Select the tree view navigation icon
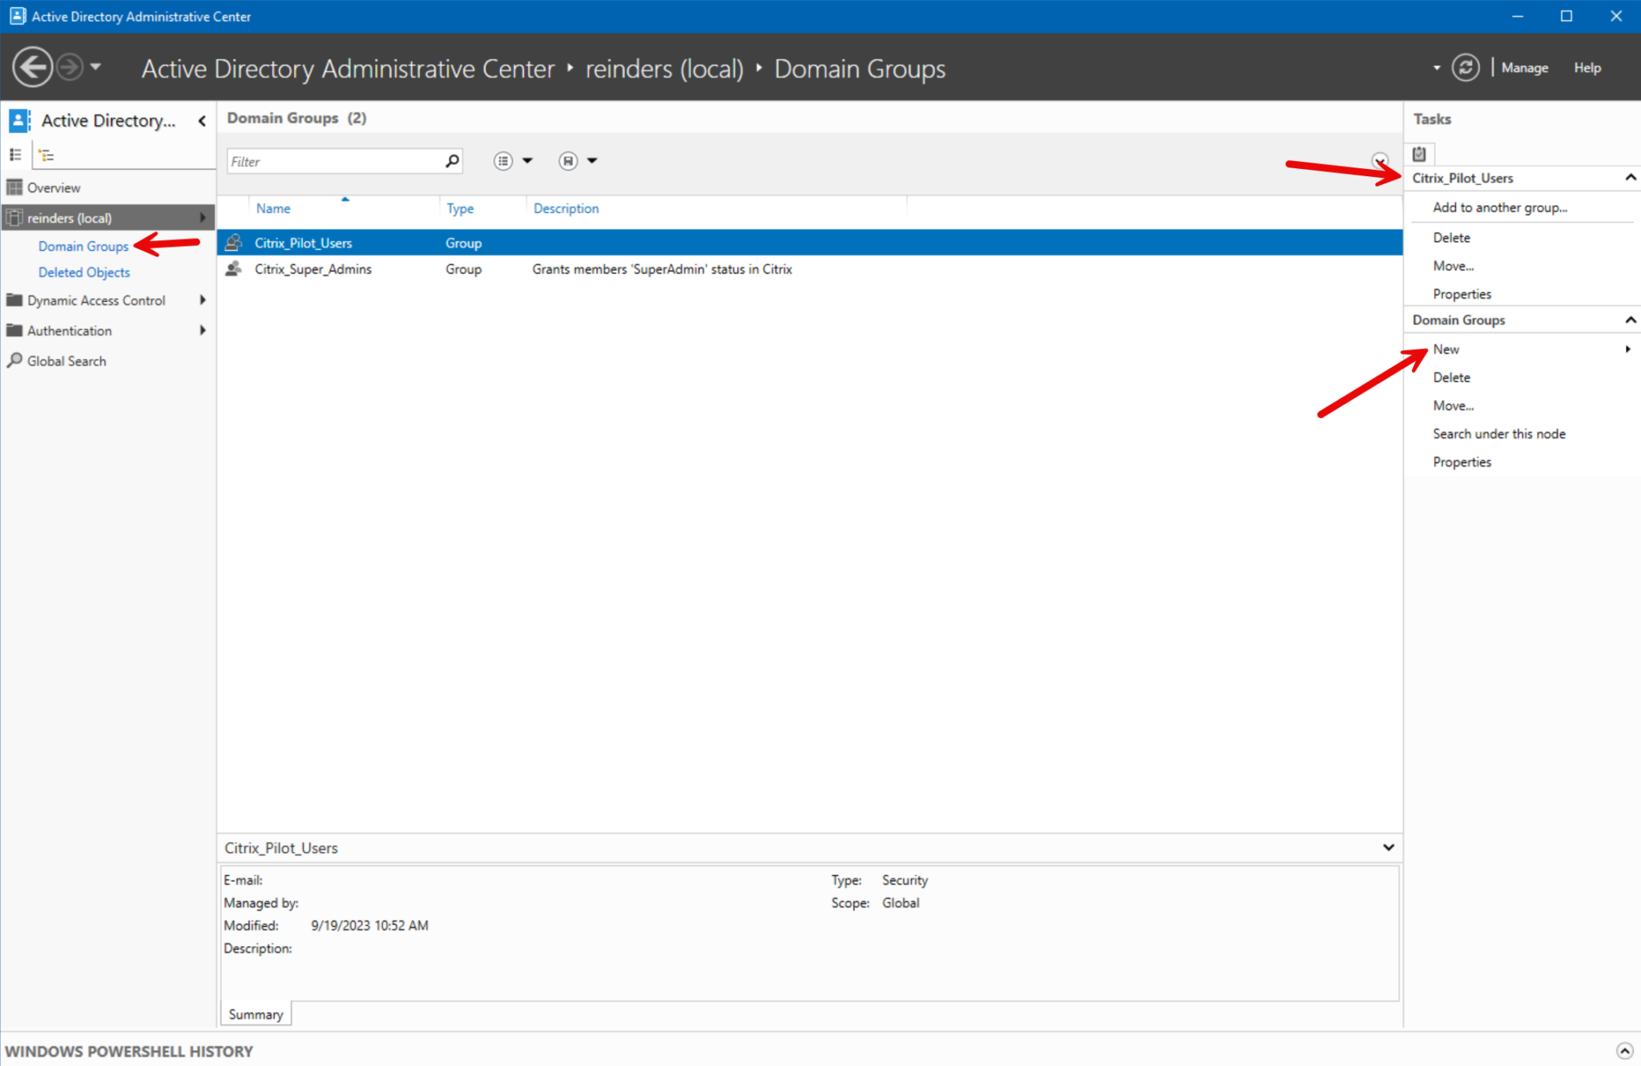Image resolution: width=1641 pixels, height=1066 pixels. (x=46, y=155)
